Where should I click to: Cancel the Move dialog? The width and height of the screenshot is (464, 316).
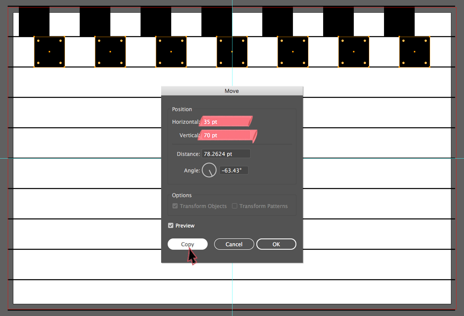(x=234, y=244)
